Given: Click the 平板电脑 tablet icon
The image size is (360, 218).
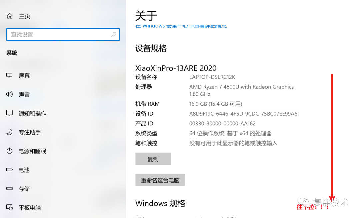Looking at the screenshot, I should pos(9,207).
